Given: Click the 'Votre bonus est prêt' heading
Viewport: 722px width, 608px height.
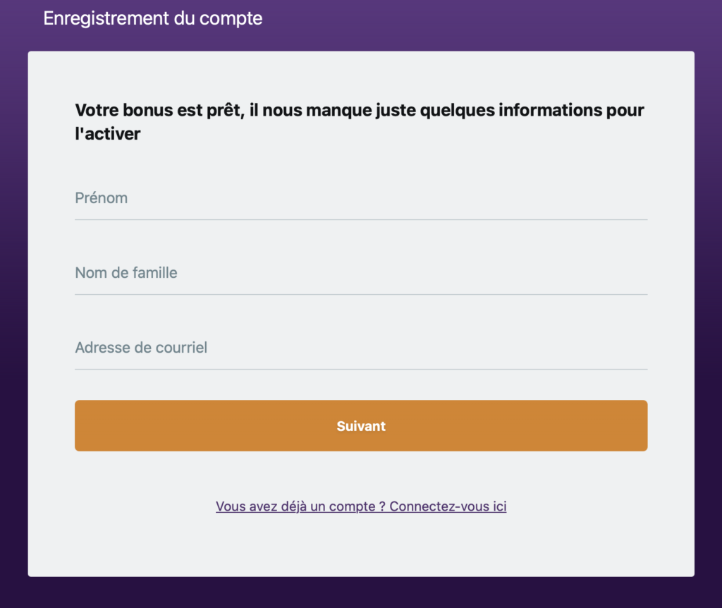Looking at the screenshot, I should [359, 121].
